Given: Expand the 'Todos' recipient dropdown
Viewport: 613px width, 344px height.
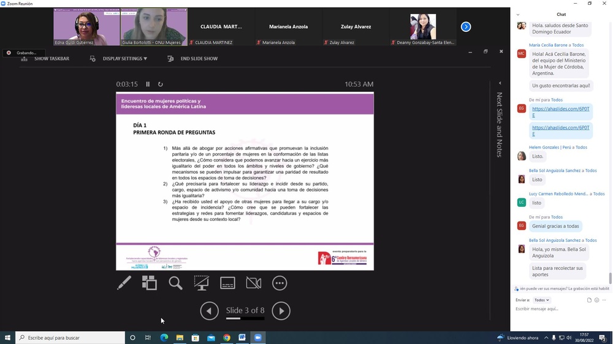Looking at the screenshot, I should [x=541, y=300].
